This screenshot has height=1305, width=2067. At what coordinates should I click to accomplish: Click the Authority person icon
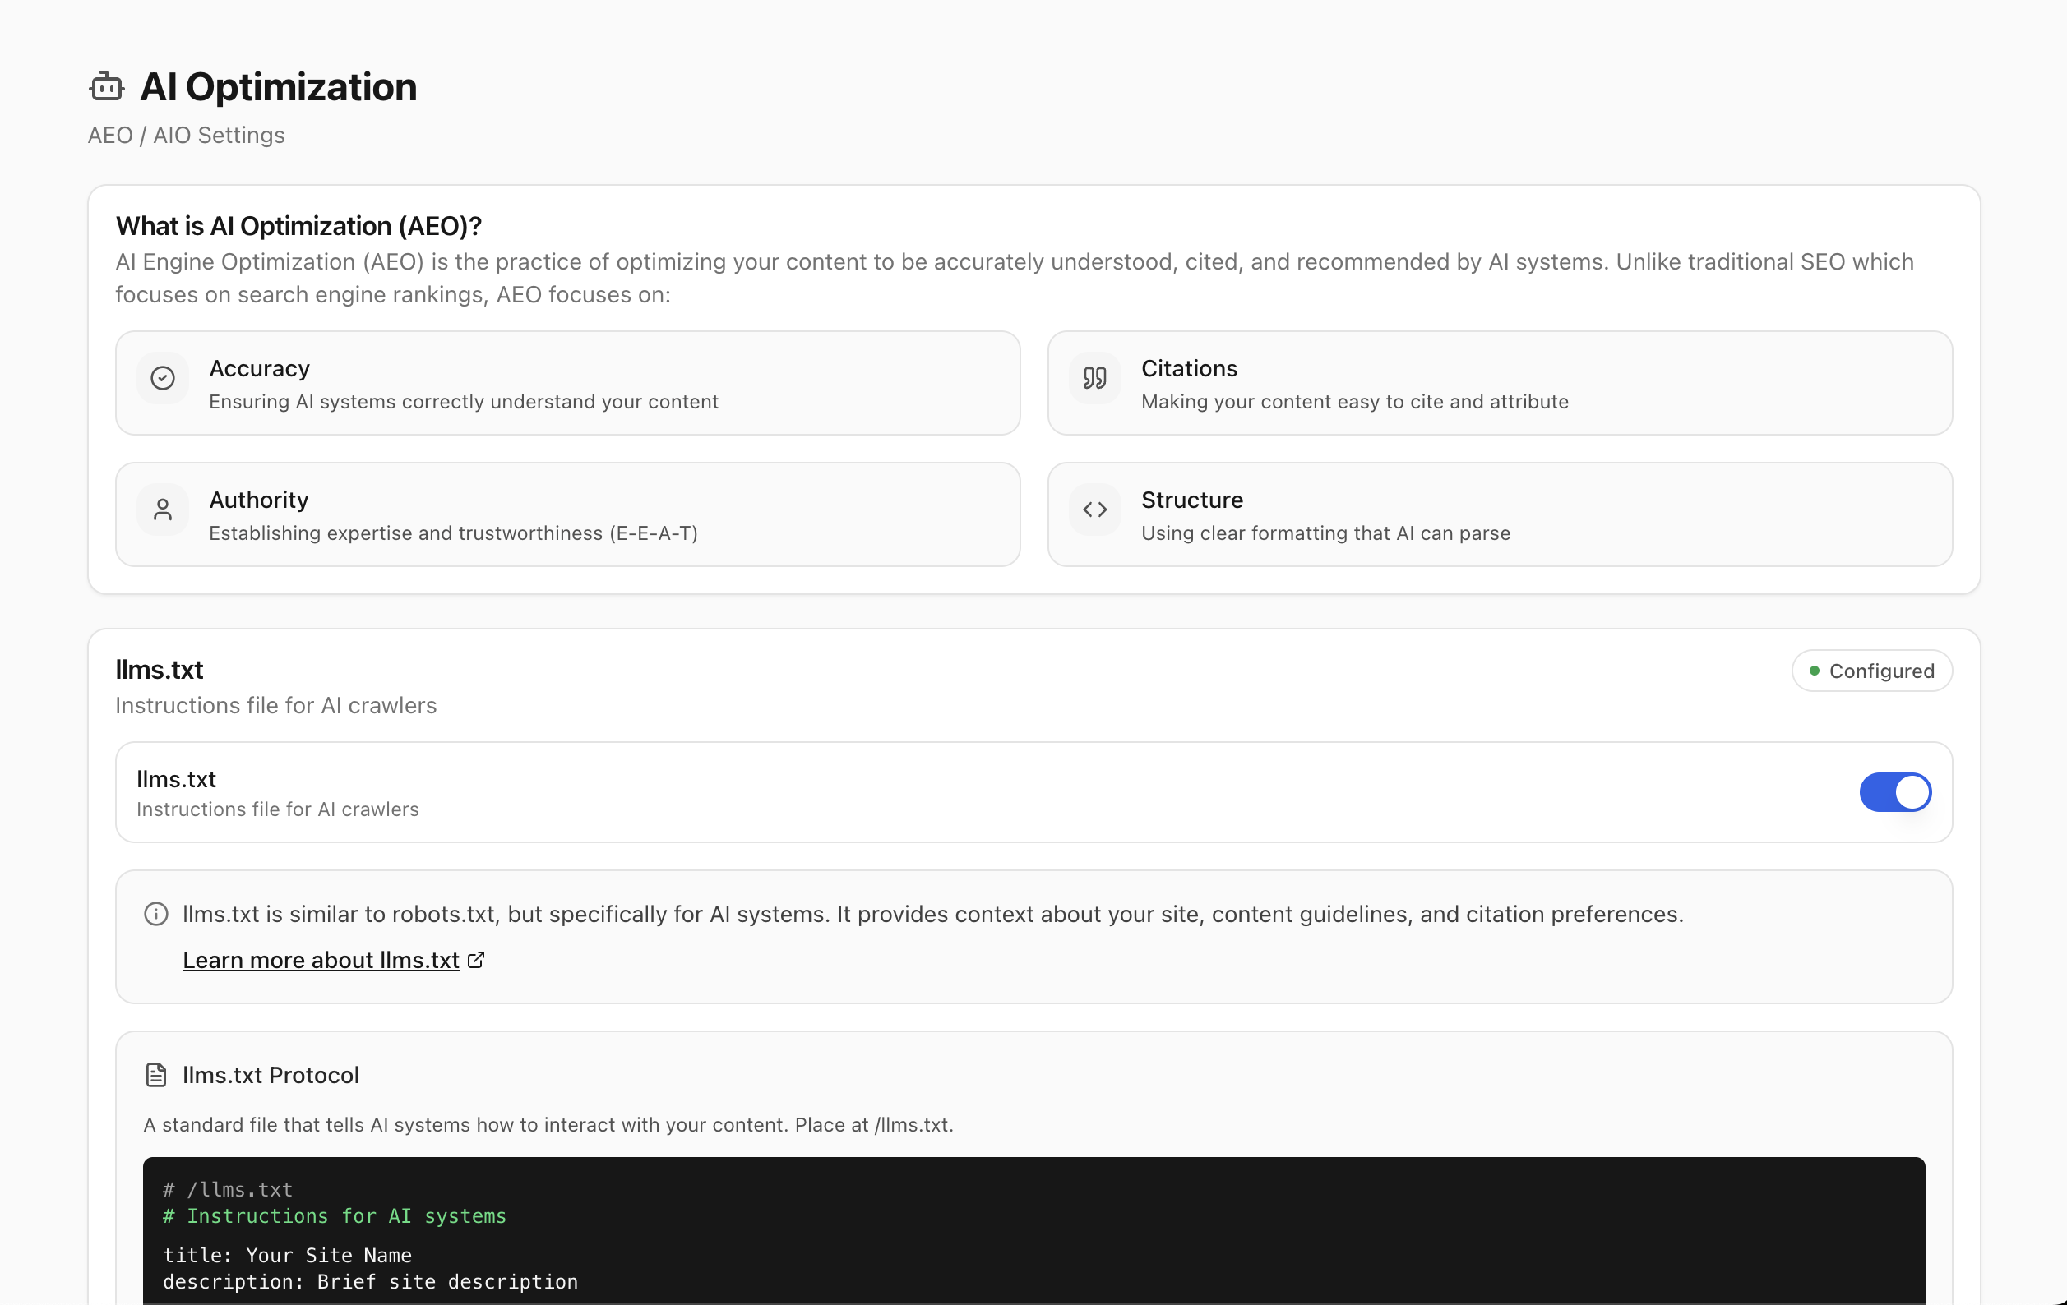coord(162,510)
